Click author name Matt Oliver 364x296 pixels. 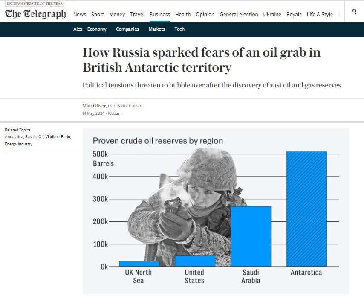point(94,106)
